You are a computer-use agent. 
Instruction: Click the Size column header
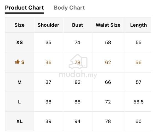[x=19, y=25]
